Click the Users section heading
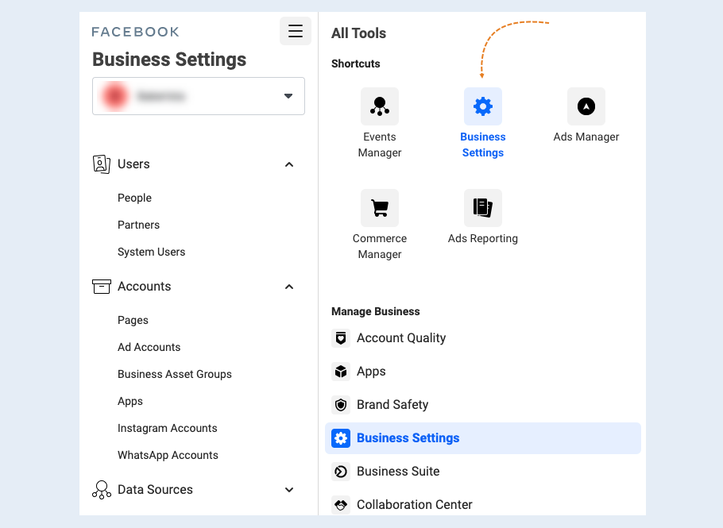Screen dimensions: 723x528 point(133,164)
